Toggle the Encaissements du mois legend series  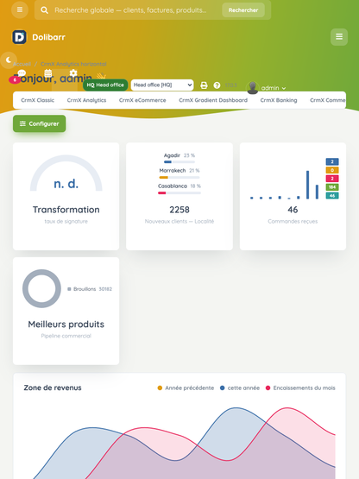point(300,388)
